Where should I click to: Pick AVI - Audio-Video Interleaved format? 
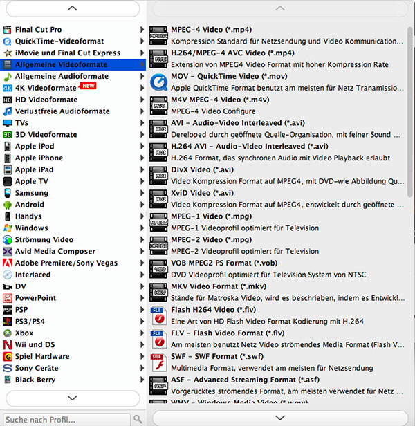point(277,129)
